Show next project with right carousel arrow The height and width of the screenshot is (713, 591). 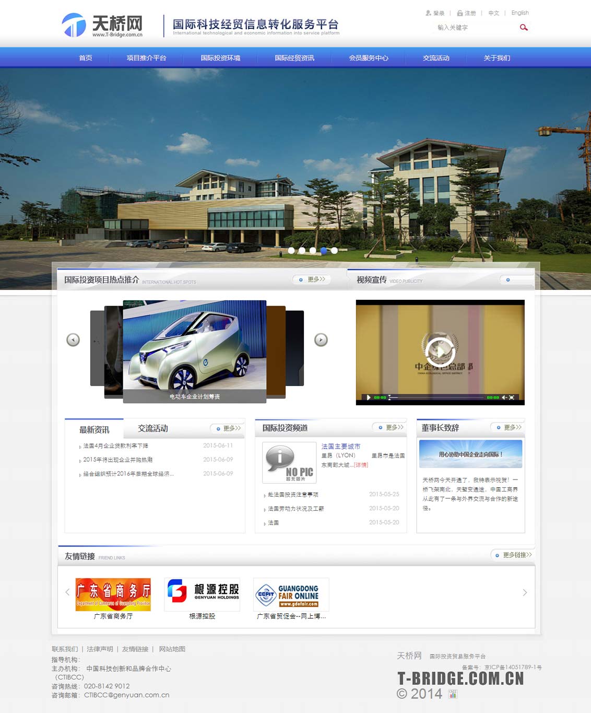coord(321,340)
